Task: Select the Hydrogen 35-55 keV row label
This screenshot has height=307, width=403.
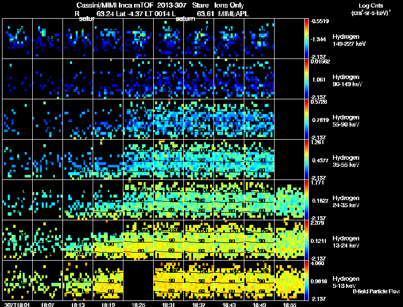Action: [x=346, y=161]
